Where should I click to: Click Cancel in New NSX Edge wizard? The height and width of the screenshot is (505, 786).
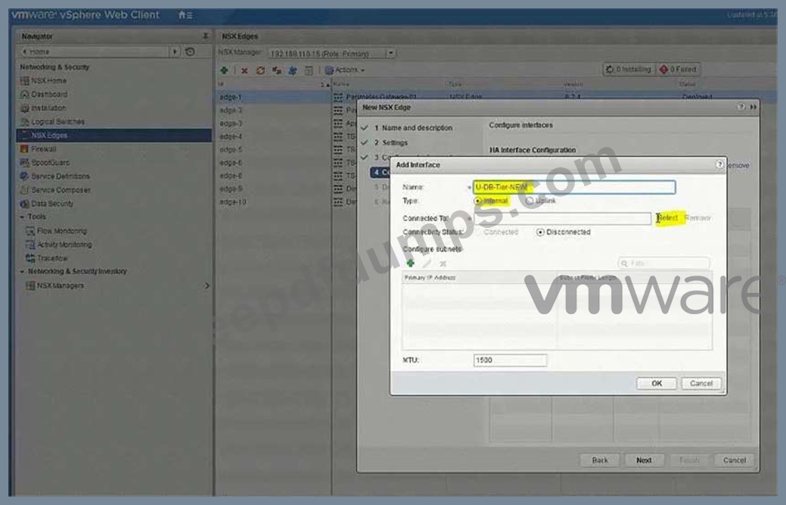735,460
